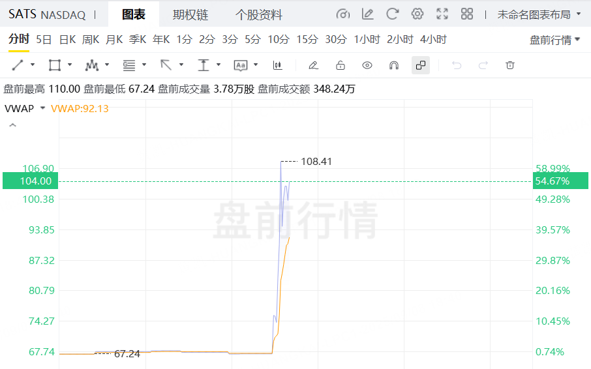Expand the VWAP indicator dropdown
This screenshot has width=591, height=369.
pyautogui.click(x=43, y=108)
